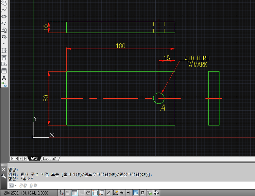255x196 pixels.
Task: Switch to the Layout1 tab
Action: click(50, 158)
